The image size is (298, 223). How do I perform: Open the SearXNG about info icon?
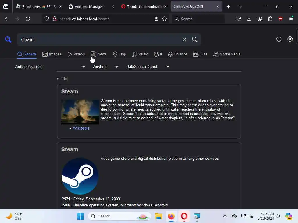pyautogui.click(x=279, y=39)
